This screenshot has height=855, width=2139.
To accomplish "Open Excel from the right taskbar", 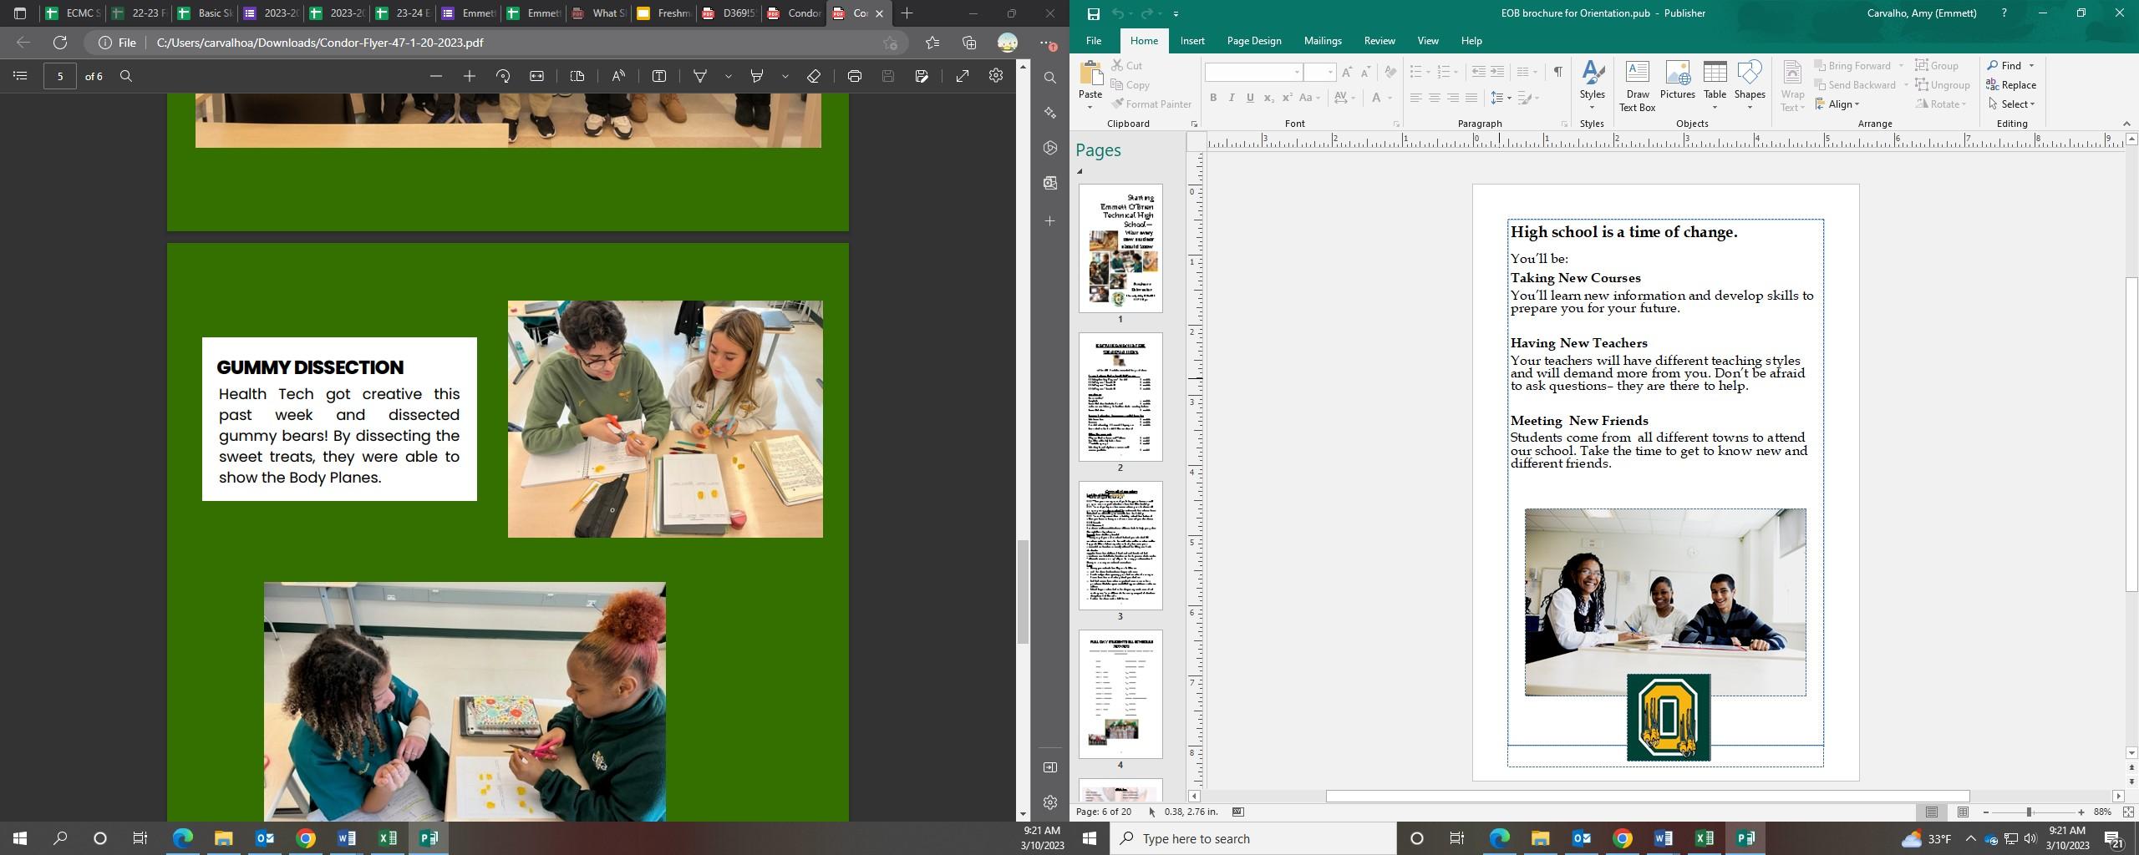I will (x=1705, y=838).
